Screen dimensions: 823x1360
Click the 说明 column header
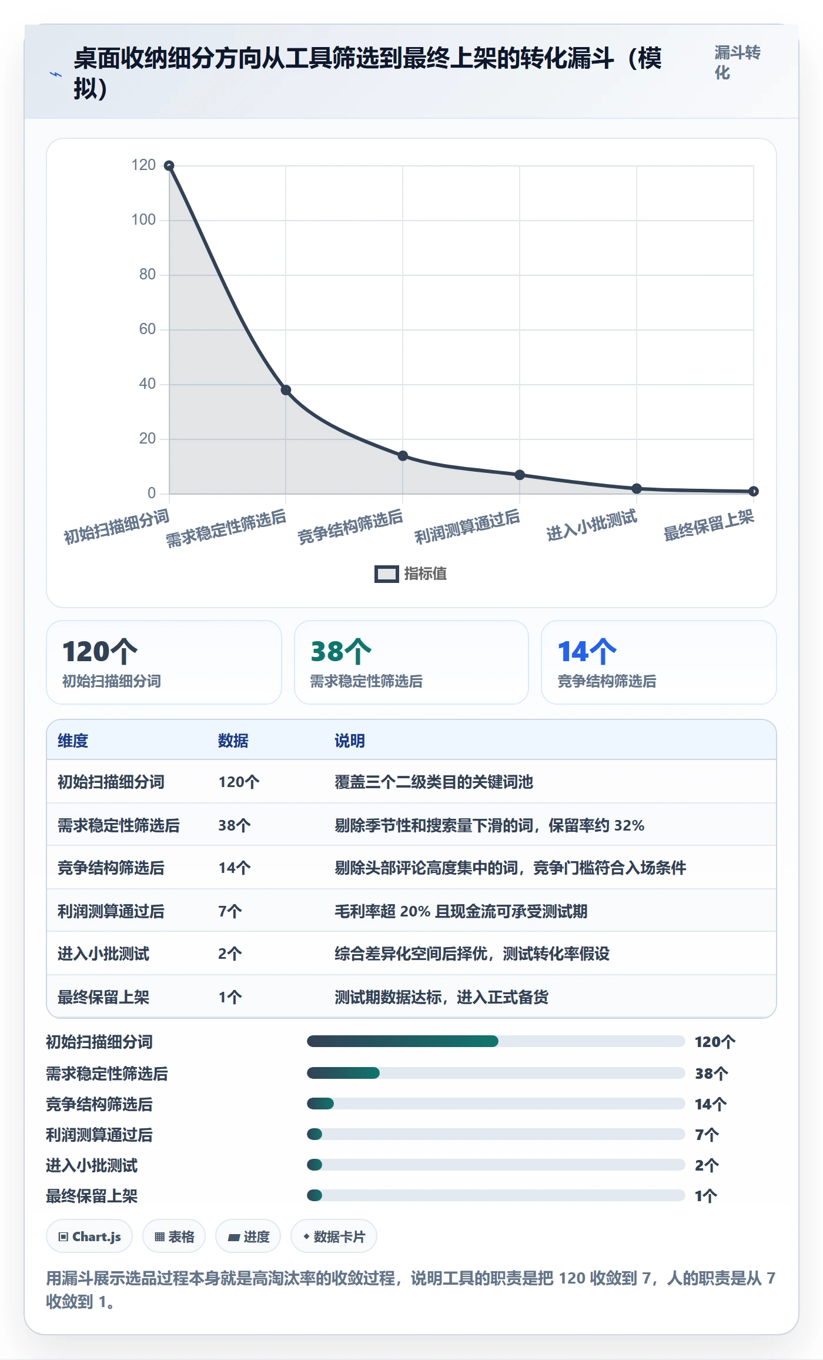tap(350, 741)
